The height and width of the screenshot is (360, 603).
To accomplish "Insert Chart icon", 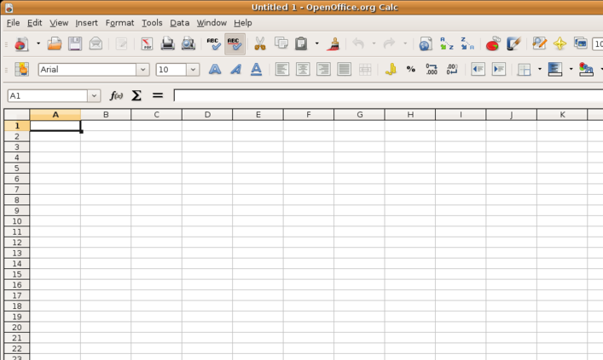I will click(493, 43).
